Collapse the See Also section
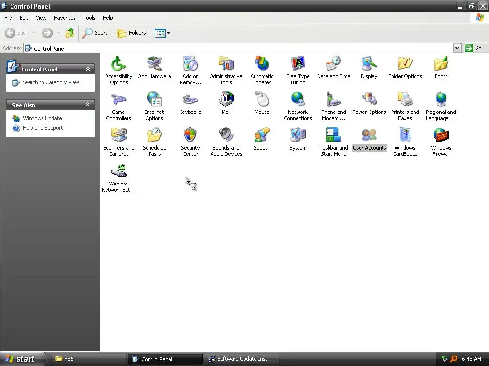Screen dimensions: 489x366 pyautogui.click(x=88, y=105)
